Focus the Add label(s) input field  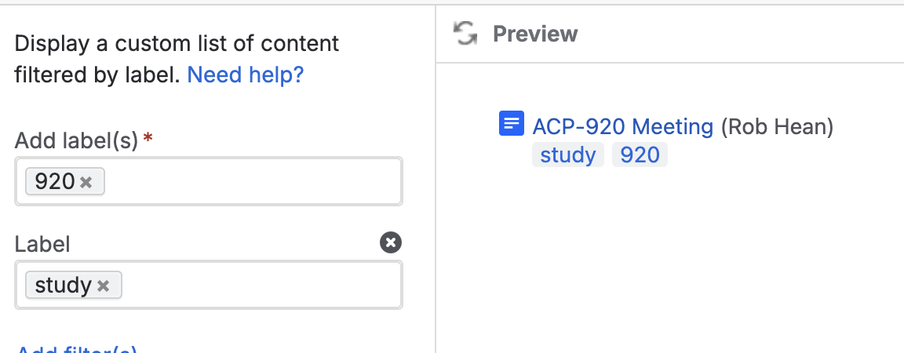(x=251, y=182)
